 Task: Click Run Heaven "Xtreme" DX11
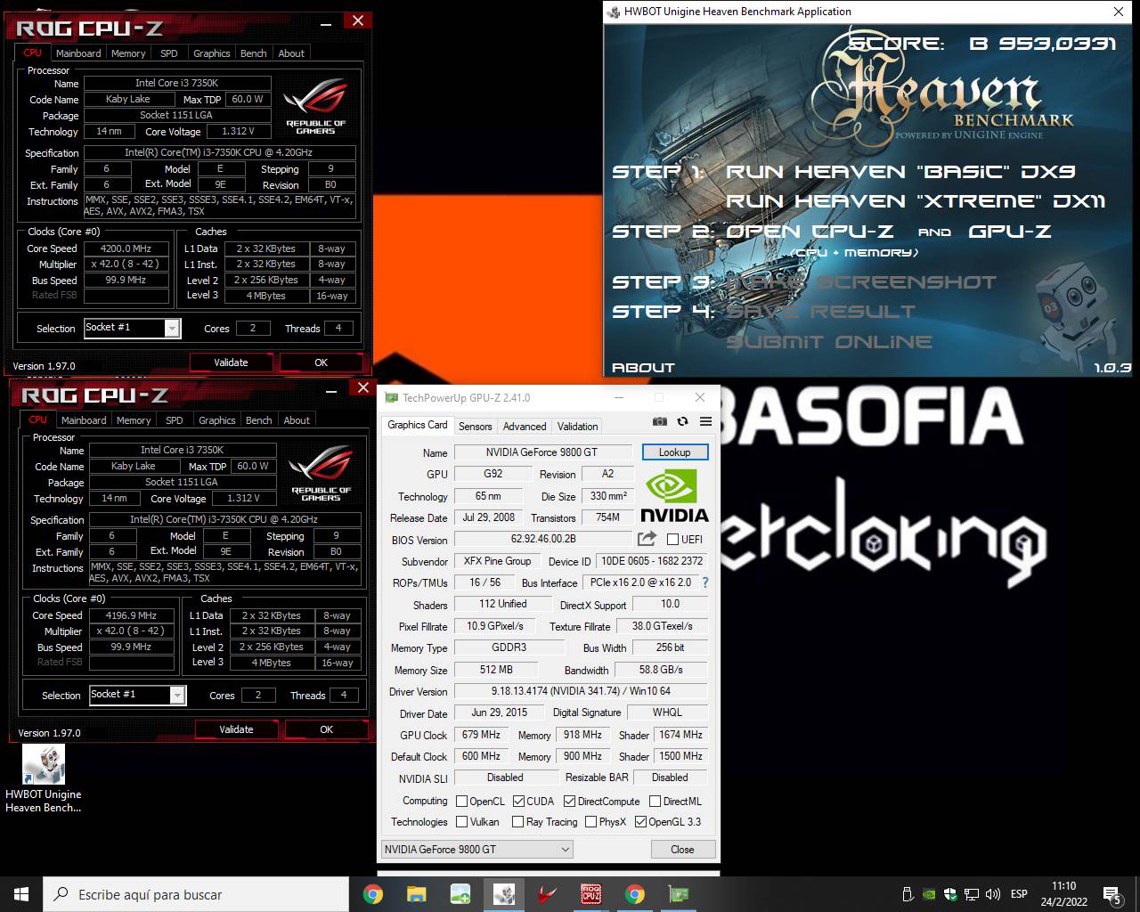[x=916, y=201]
